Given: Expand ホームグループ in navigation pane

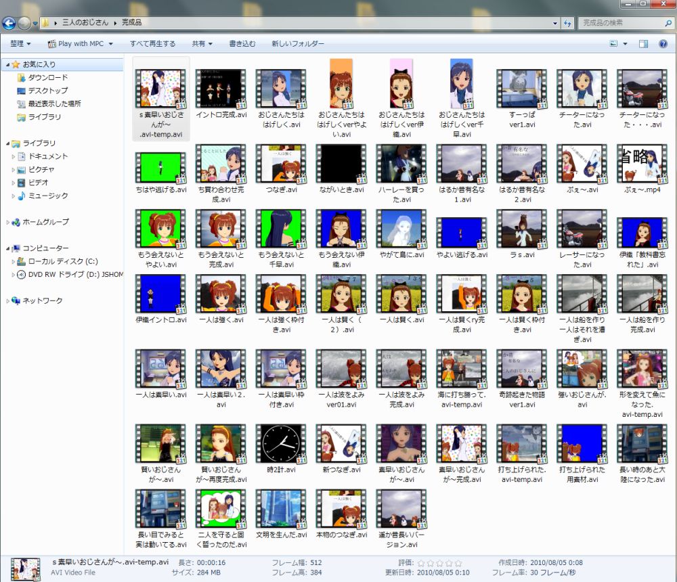Looking at the screenshot, I should (7, 223).
